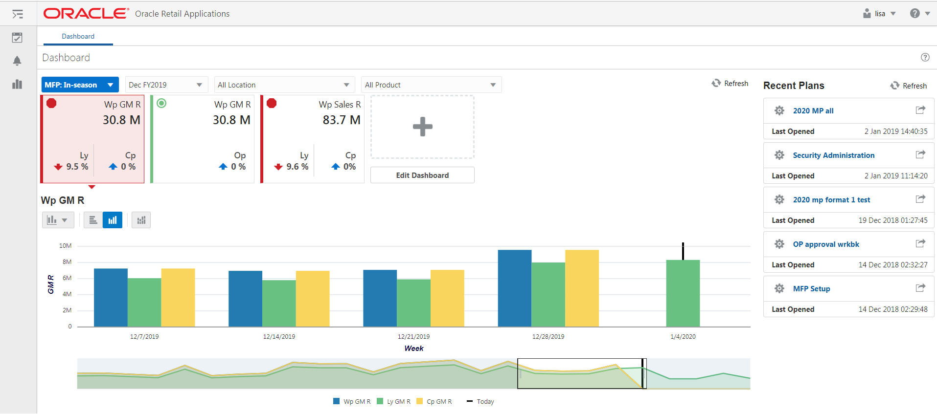Screen dimensions: 937x414
Task: Open the lisa user menu
Action: [879, 14]
